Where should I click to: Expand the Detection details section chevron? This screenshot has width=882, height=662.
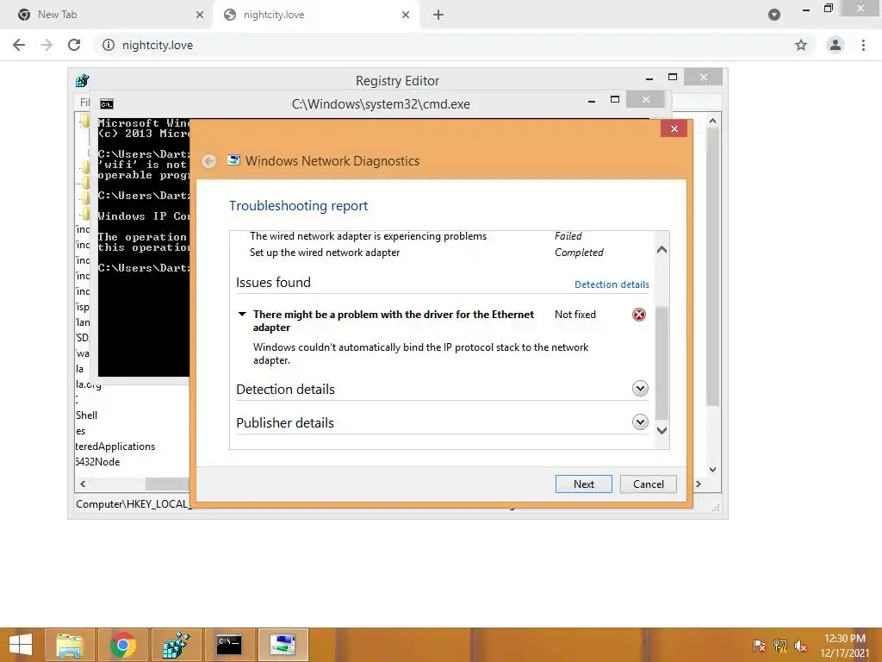point(640,389)
